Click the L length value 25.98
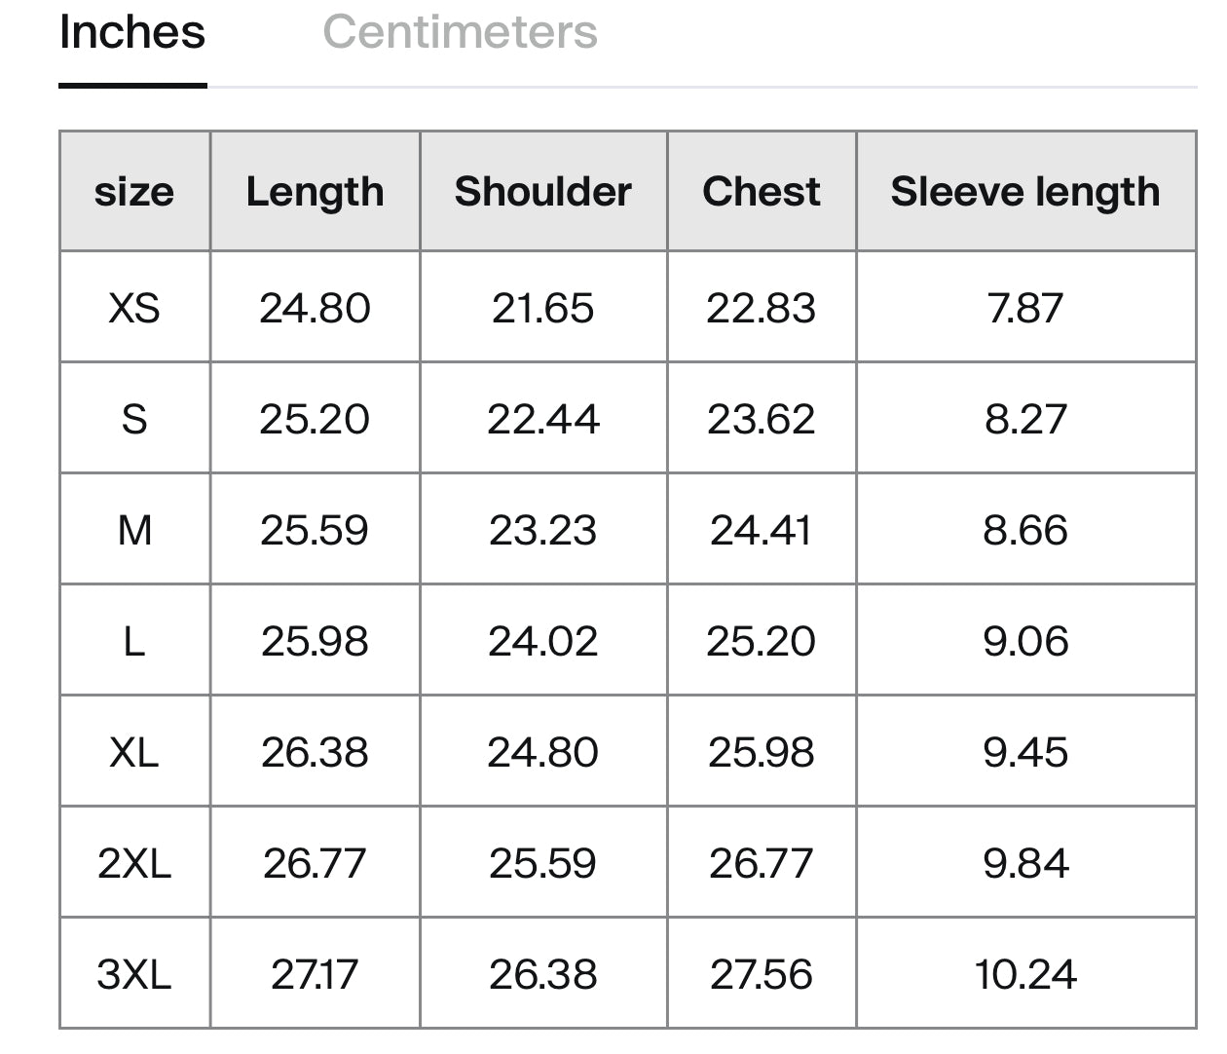The height and width of the screenshot is (1054, 1227). 315,642
